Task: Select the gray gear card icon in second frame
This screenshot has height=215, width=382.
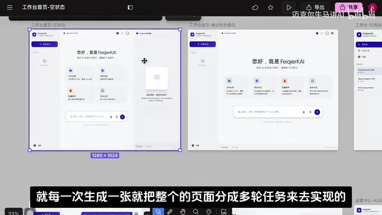Action: [x=312, y=81]
